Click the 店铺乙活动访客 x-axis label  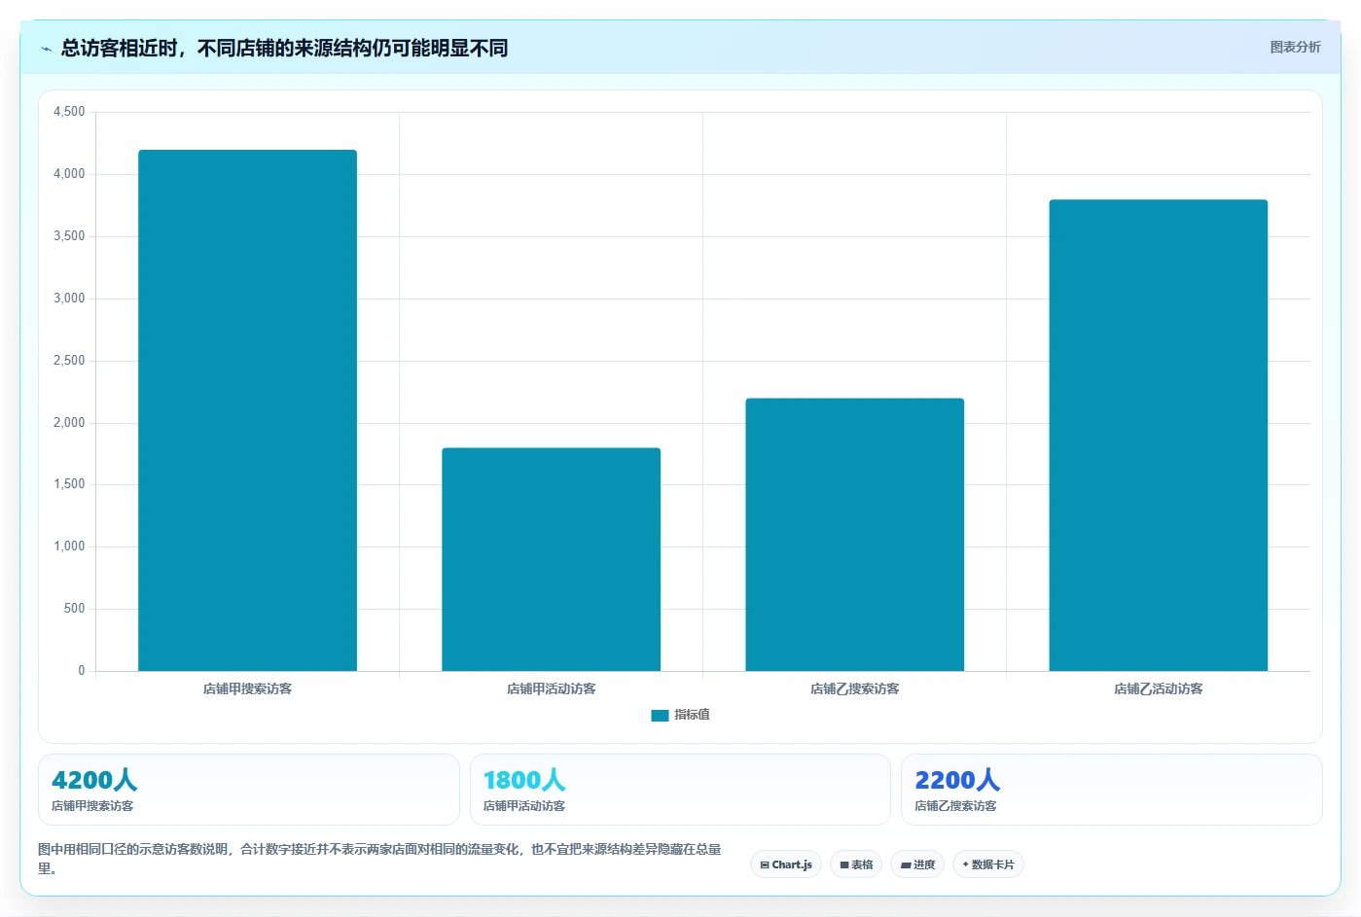point(1158,688)
